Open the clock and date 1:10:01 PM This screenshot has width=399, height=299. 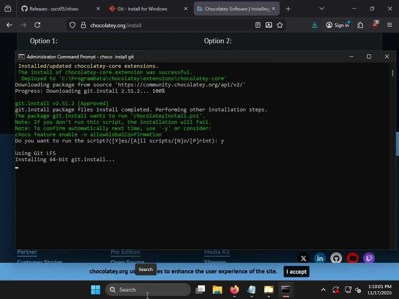[380, 290]
